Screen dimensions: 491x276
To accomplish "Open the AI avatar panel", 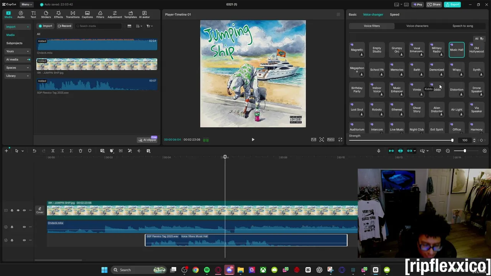I will click(145, 15).
